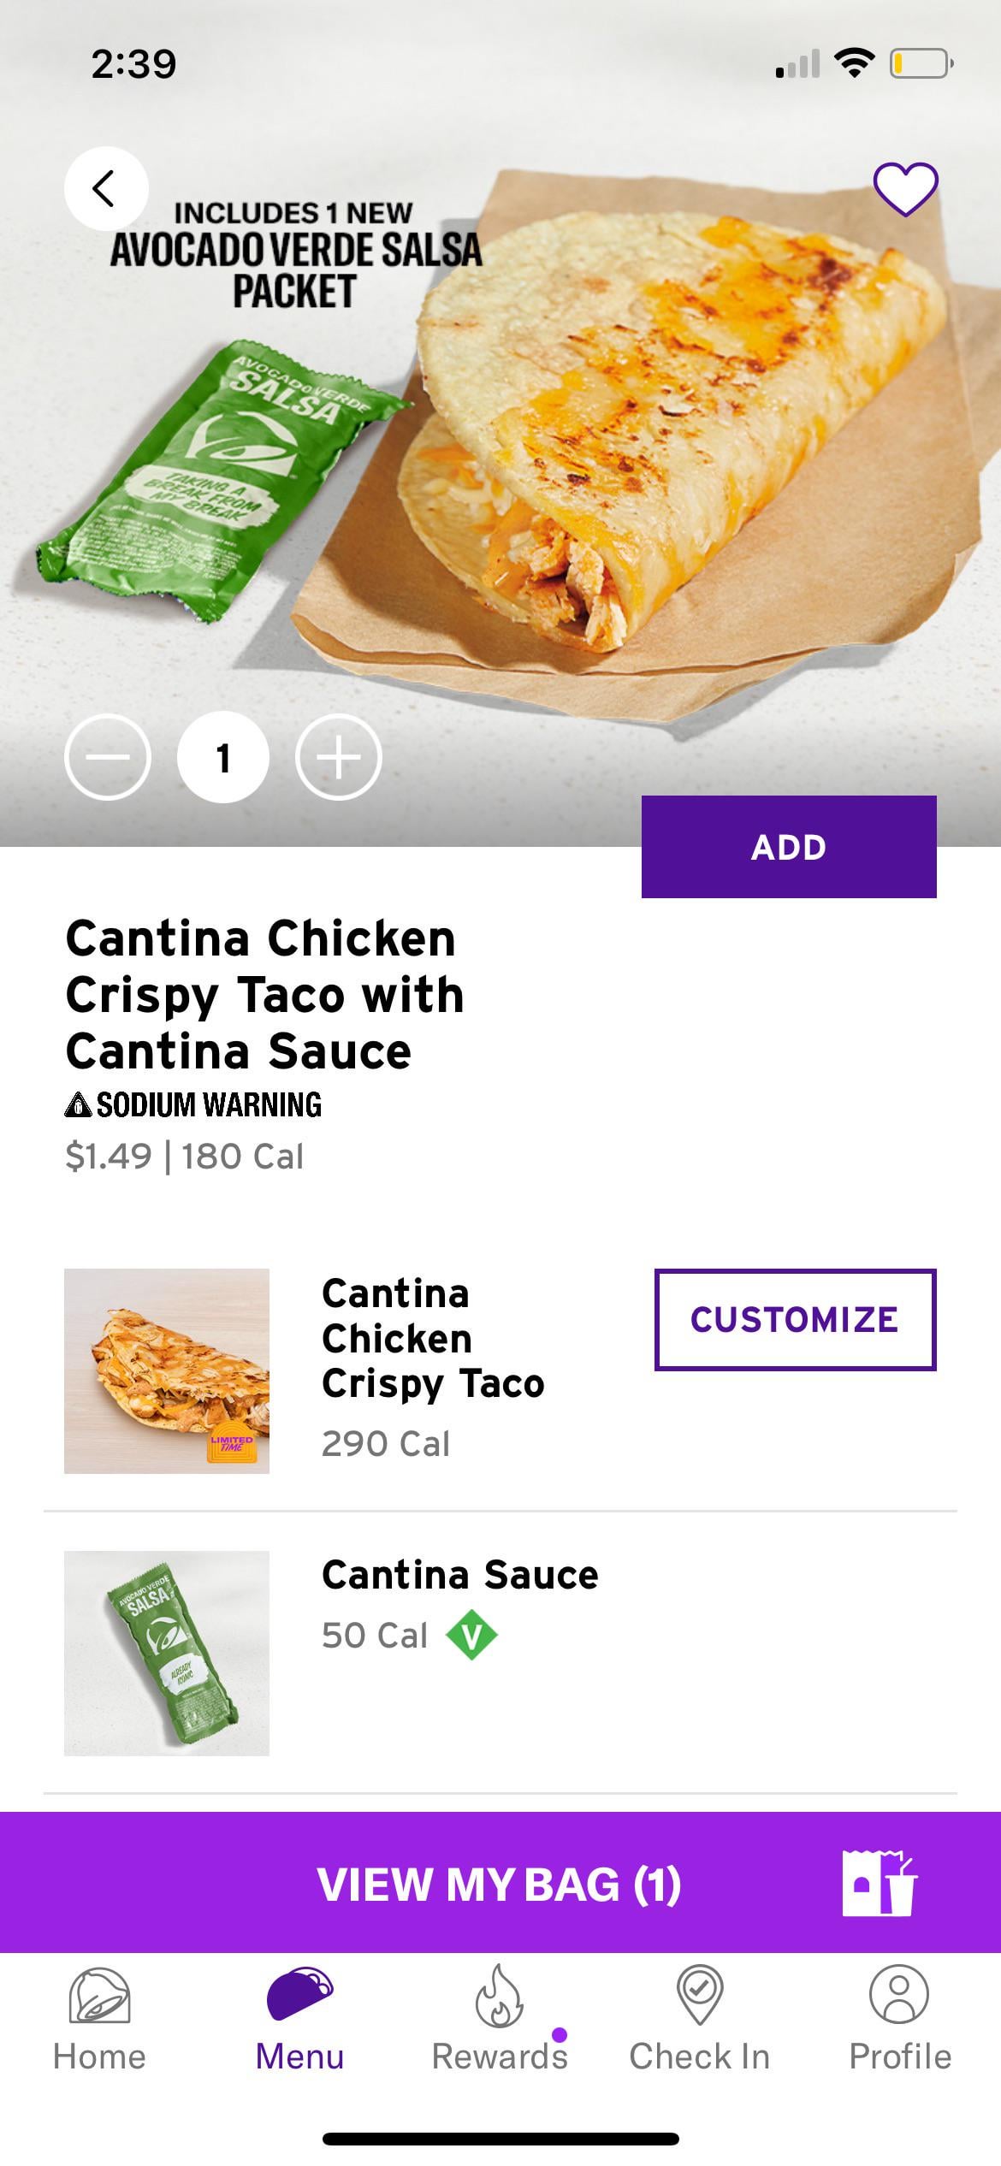Increase quantity with the plus button

point(339,757)
